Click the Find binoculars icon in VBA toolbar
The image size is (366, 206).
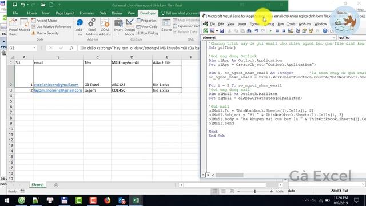249,30
